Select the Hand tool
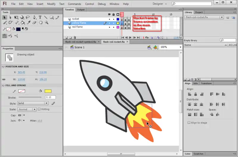 [40, 22]
